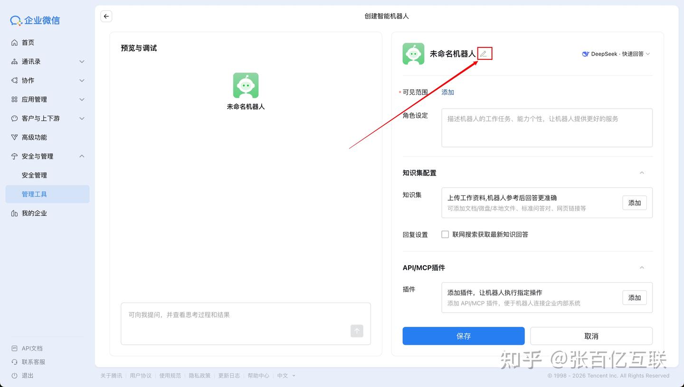Collapse the 知识集配置 section
Viewport: 684px width, 387px height.
[x=642, y=173]
